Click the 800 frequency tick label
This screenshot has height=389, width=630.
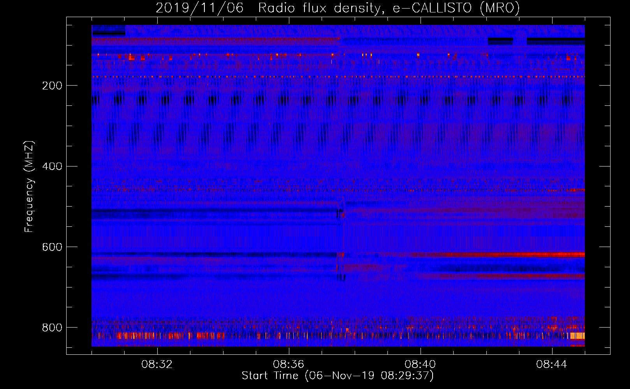click(x=52, y=328)
